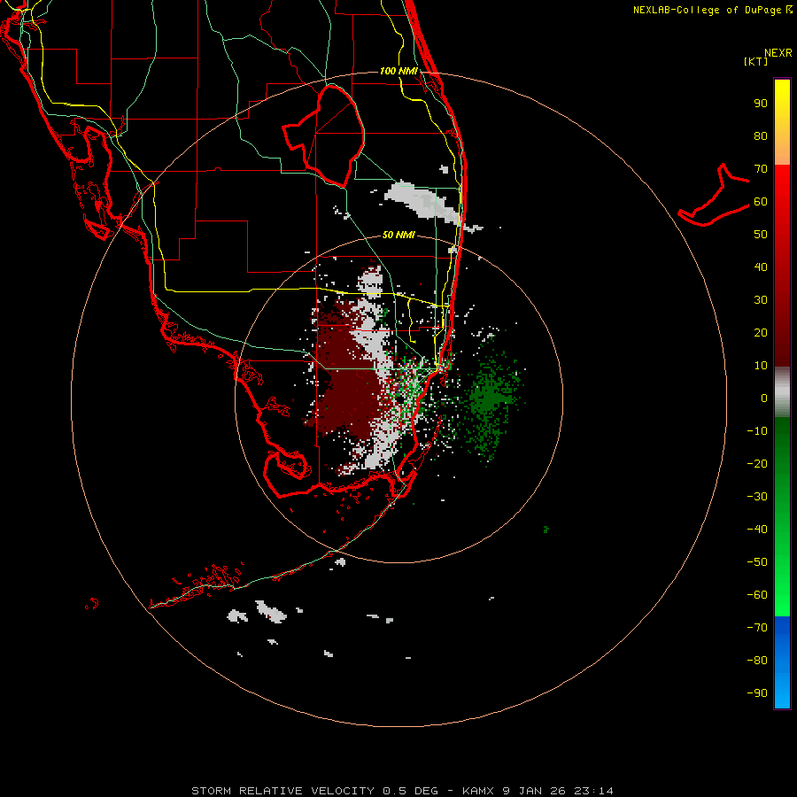Click the NEXR label above color scale
797x797 pixels.
click(778, 53)
